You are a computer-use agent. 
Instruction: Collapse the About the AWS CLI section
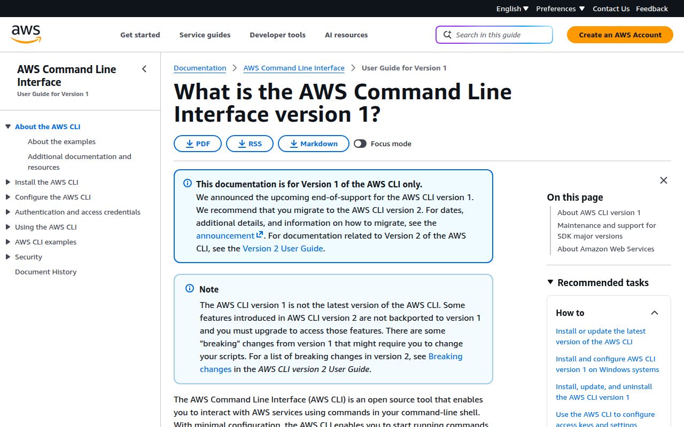[8, 126]
